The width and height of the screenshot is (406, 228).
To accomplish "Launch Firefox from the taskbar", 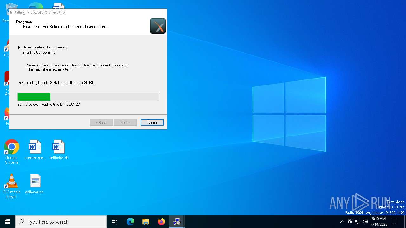I will pyautogui.click(x=161, y=222).
